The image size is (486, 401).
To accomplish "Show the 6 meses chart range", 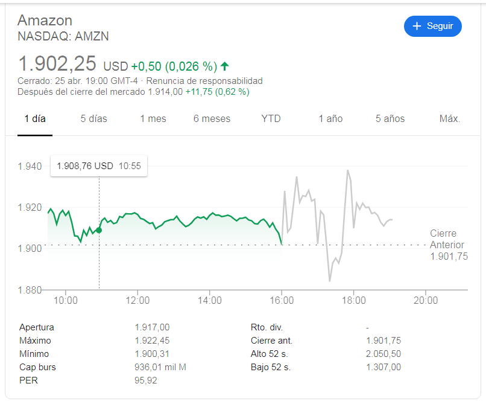I will coord(212,118).
